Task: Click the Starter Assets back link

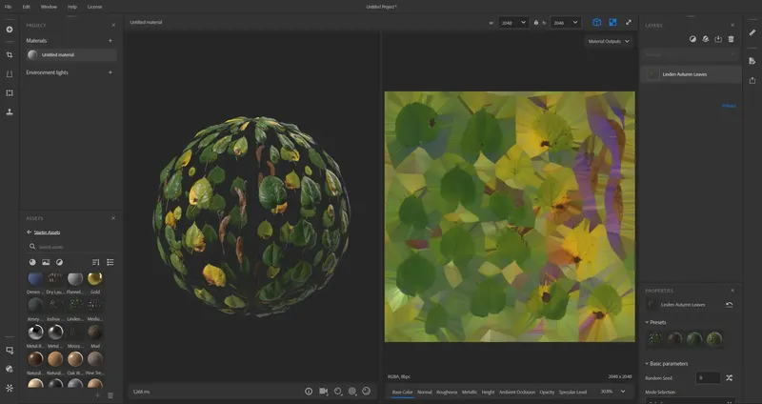Action: (45, 232)
